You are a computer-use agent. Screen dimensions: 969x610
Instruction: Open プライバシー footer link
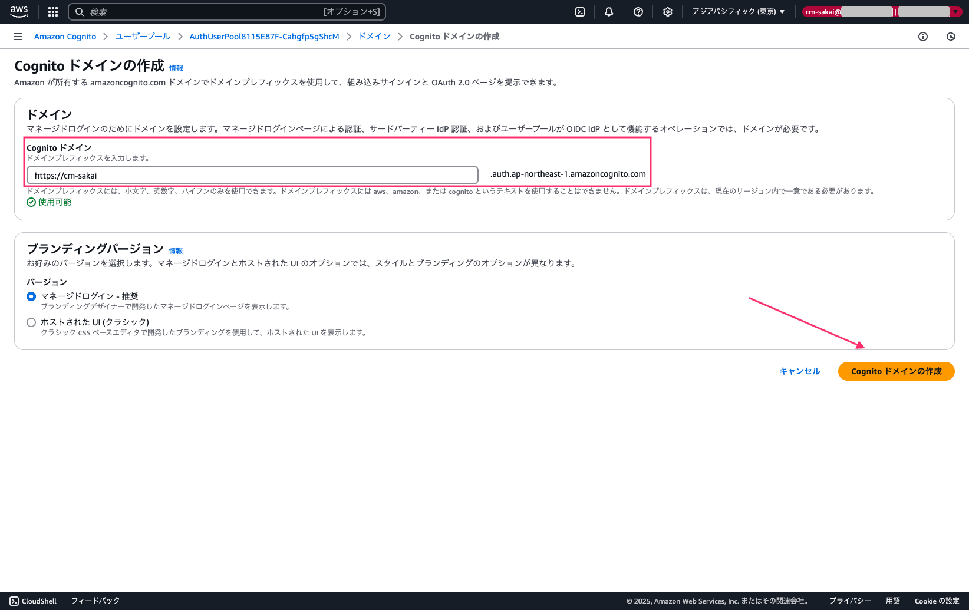pyautogui.click(x=850, y=601)
